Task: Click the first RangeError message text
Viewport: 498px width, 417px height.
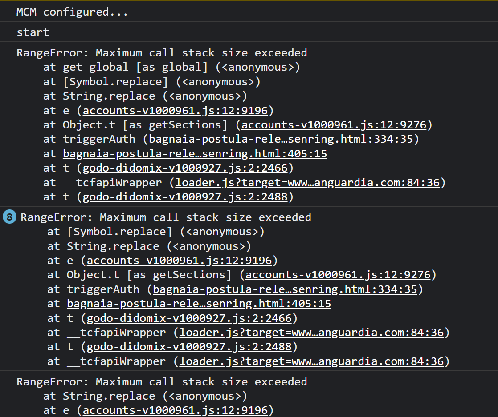Action: [x=162, y=52]
